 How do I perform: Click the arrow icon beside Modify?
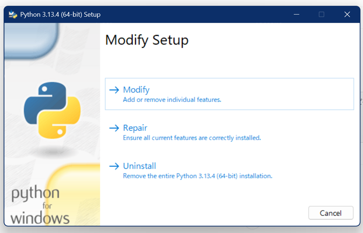pyautogui.click(x=114, y=90)
